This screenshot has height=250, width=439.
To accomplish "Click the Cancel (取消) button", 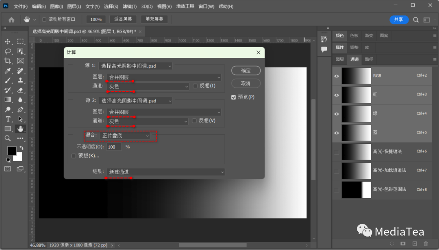I will [246, 83].
